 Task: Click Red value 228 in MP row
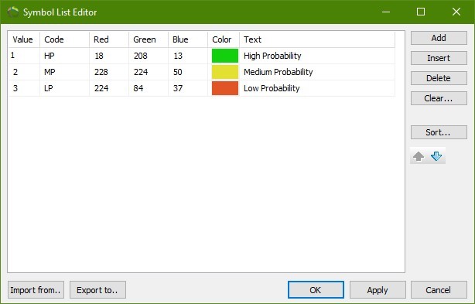point(109,72)
